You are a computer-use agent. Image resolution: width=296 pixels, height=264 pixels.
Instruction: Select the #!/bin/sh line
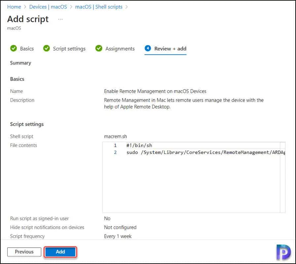click(139, 145)
